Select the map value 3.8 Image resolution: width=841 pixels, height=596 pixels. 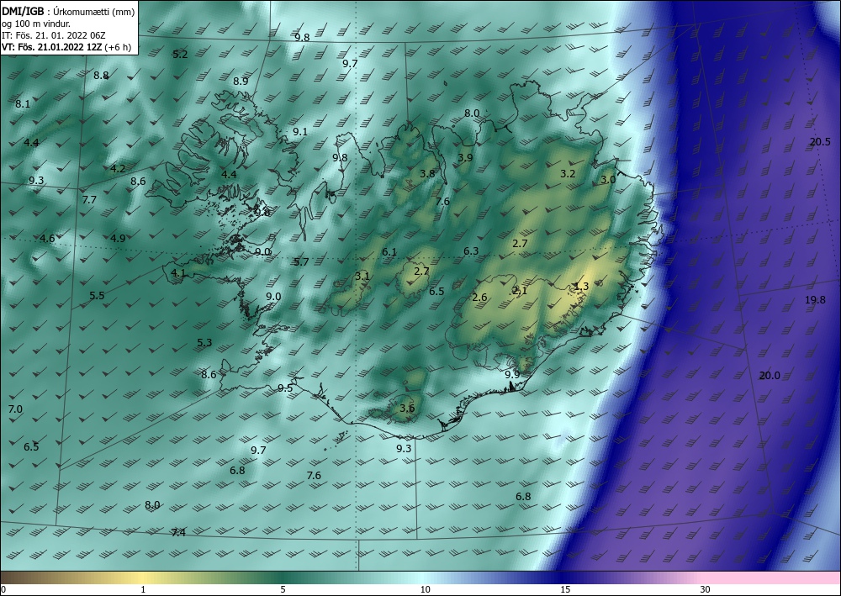tap(427, 174)
